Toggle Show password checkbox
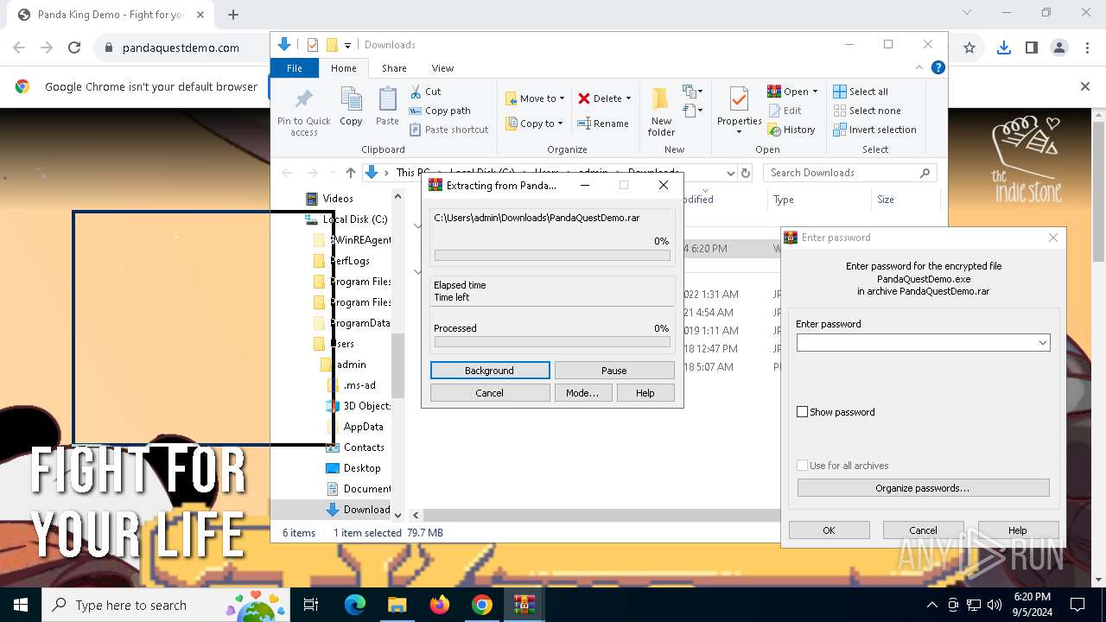The height and width of the screenshot is (622, 1106). [x=802, y=412]
